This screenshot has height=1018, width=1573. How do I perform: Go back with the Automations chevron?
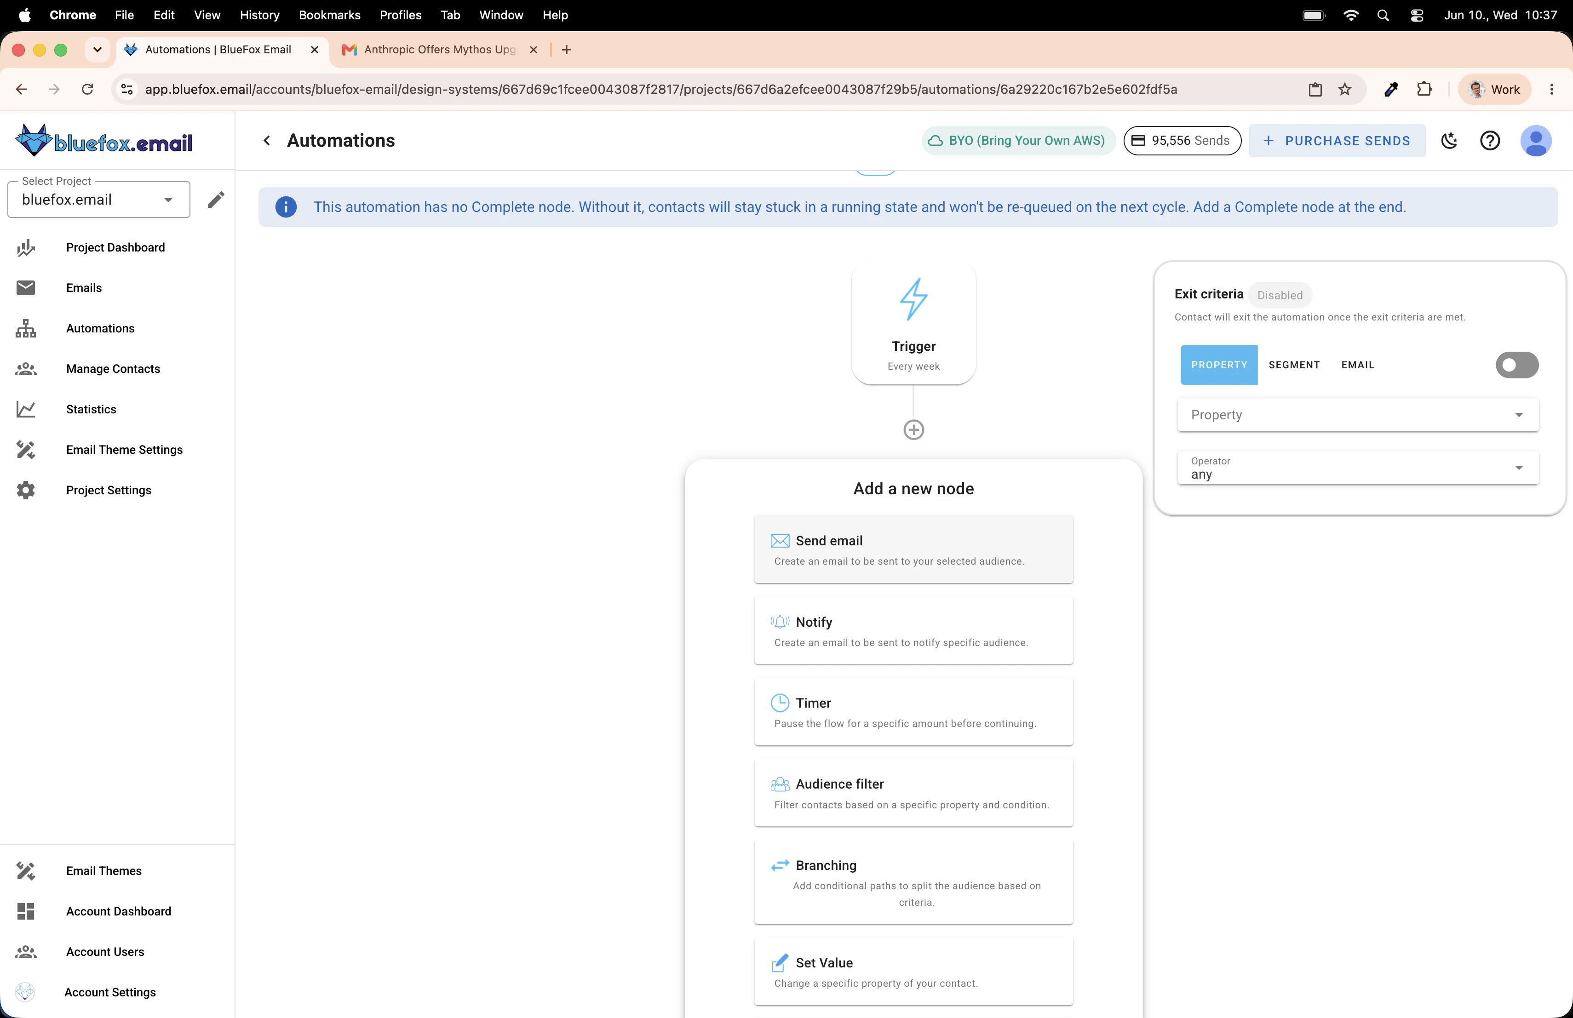[x=267, y=140]
